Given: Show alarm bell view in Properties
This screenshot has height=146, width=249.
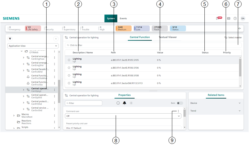Looking at the screenshot, I should coord(124,103).
